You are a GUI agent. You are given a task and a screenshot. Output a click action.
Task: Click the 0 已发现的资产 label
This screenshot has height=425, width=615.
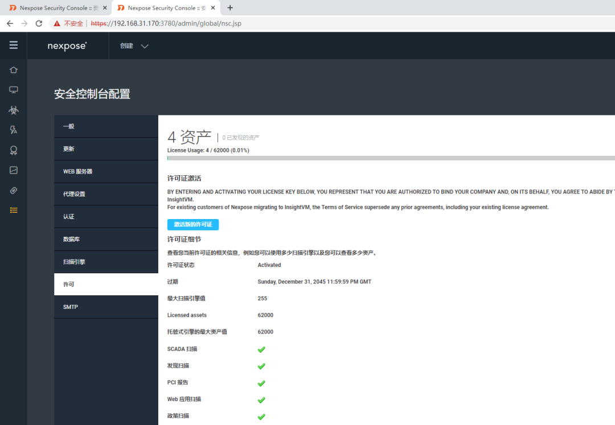pos(241,138)
